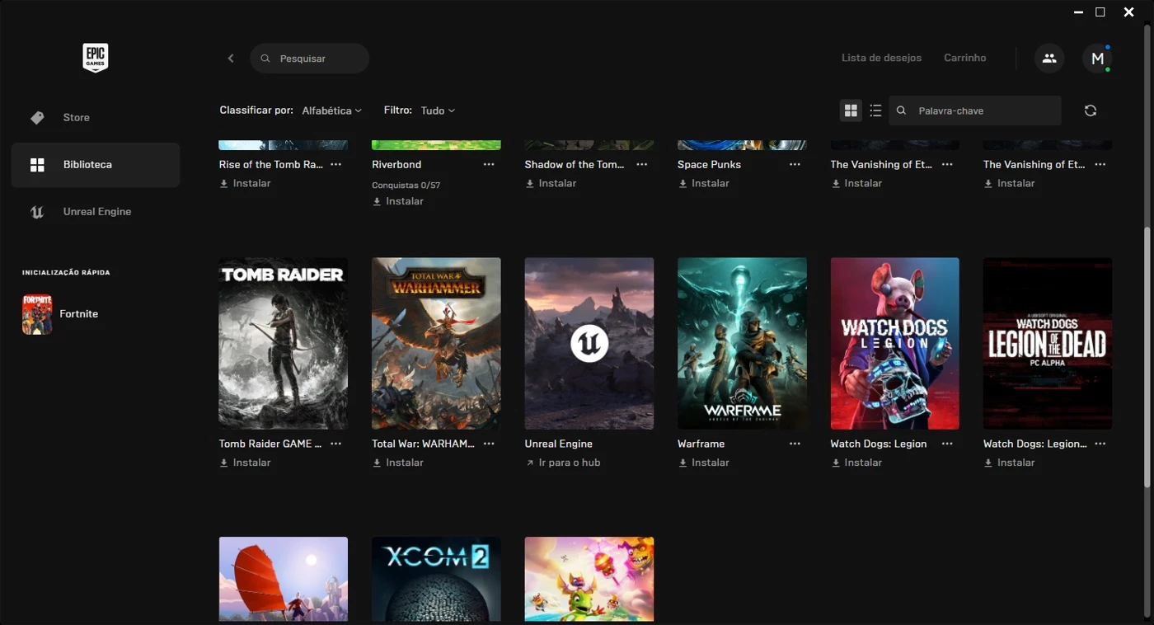
Task: Open Shadow of the Tomb Raider options
Action: click(x=641, y=165)
